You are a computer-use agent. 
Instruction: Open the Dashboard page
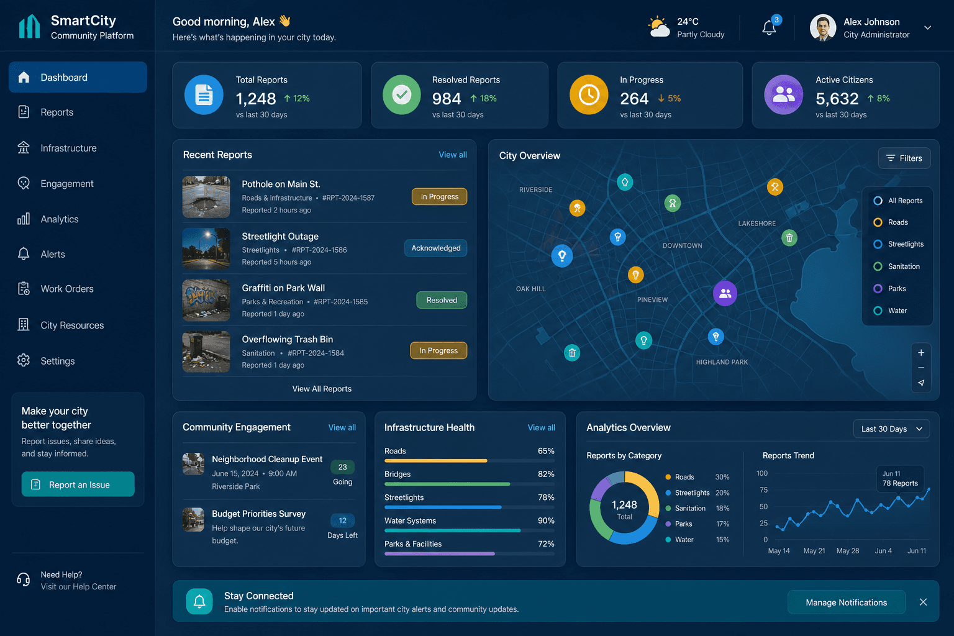[x=78, y=77]
